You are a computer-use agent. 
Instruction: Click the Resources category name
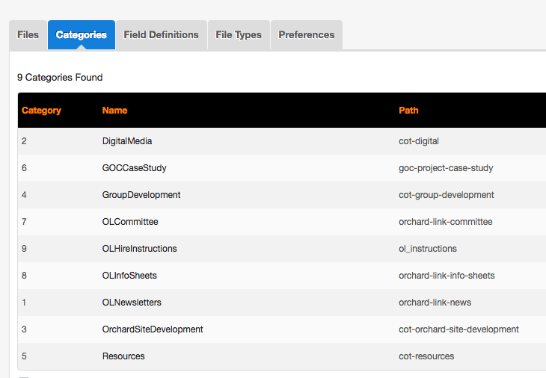point(123,356)
